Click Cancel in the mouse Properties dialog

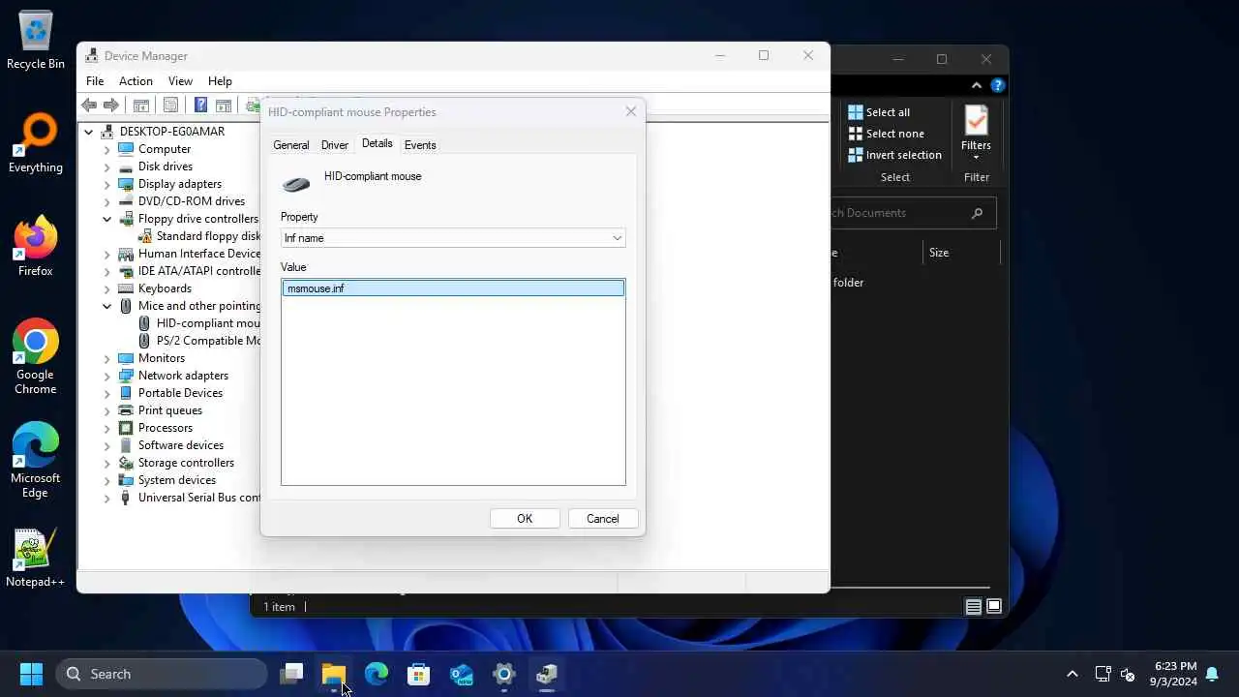[602, 519]
